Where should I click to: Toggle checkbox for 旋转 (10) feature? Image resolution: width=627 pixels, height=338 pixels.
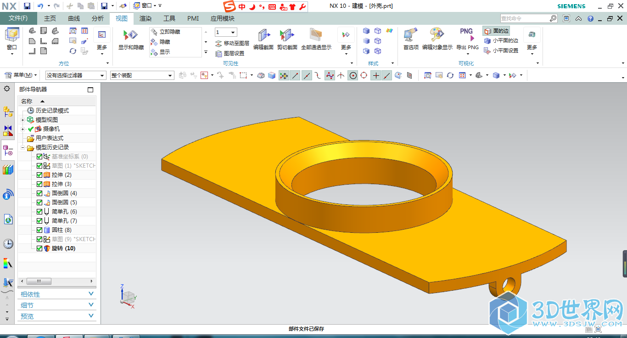pyautogui.click(x=39, y=248)
